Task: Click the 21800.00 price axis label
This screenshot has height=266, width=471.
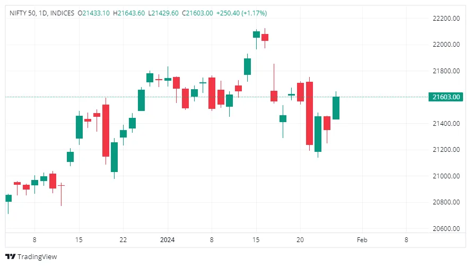Action: point(447,71)
